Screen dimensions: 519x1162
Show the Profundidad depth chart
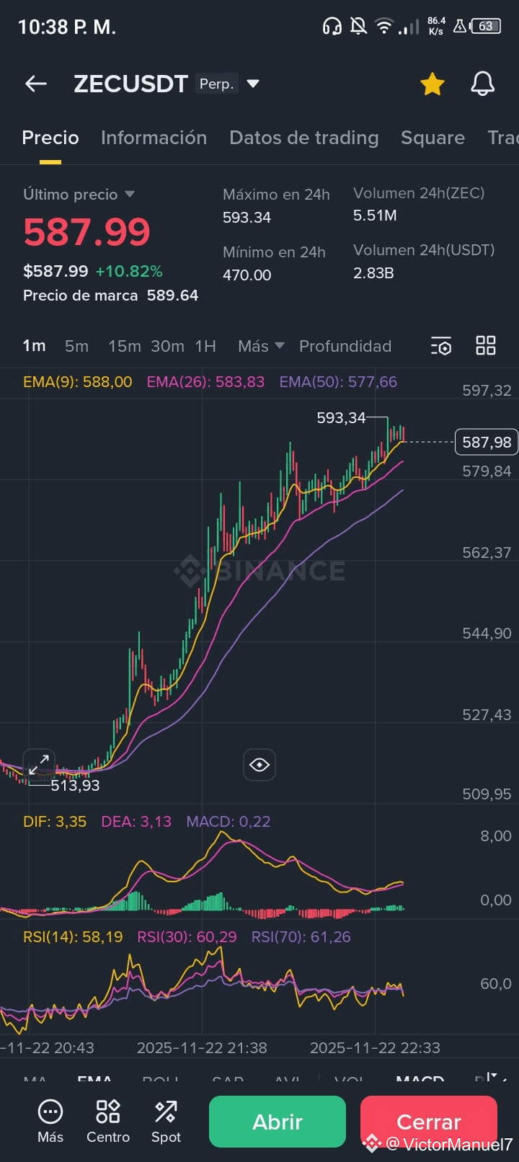pos(345,346)
